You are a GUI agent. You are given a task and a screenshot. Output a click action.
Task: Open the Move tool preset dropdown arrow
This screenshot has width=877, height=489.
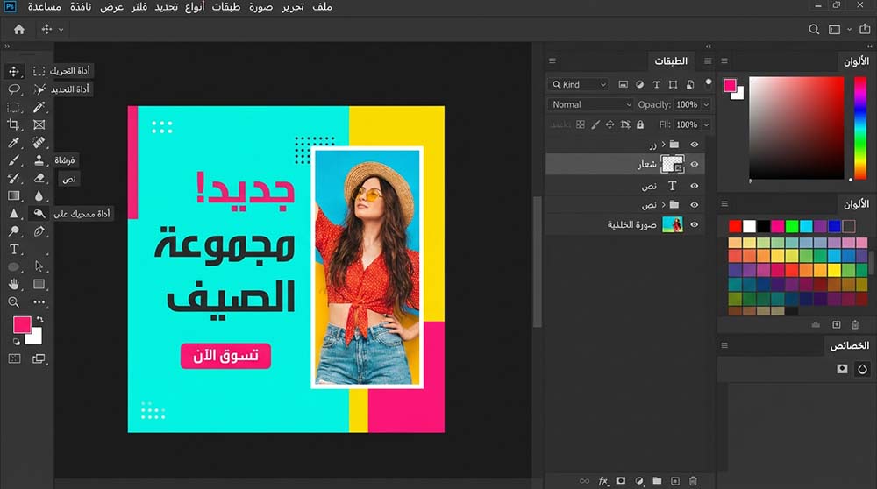point(61,30)
